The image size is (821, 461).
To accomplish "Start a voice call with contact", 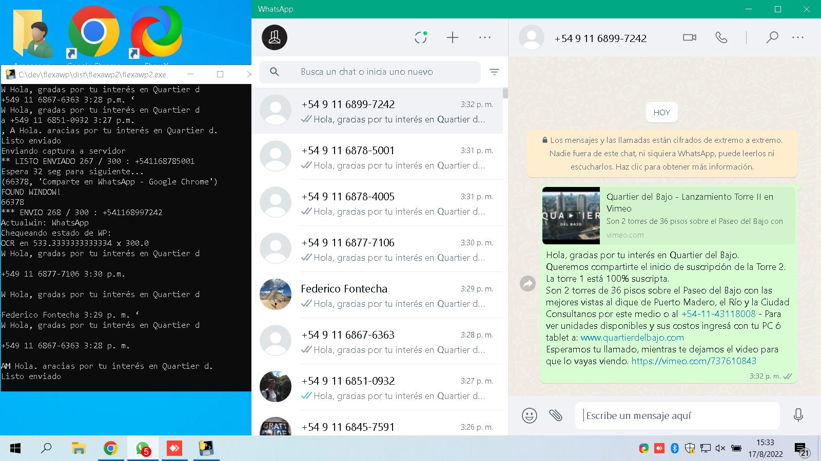I will [721, 37].
